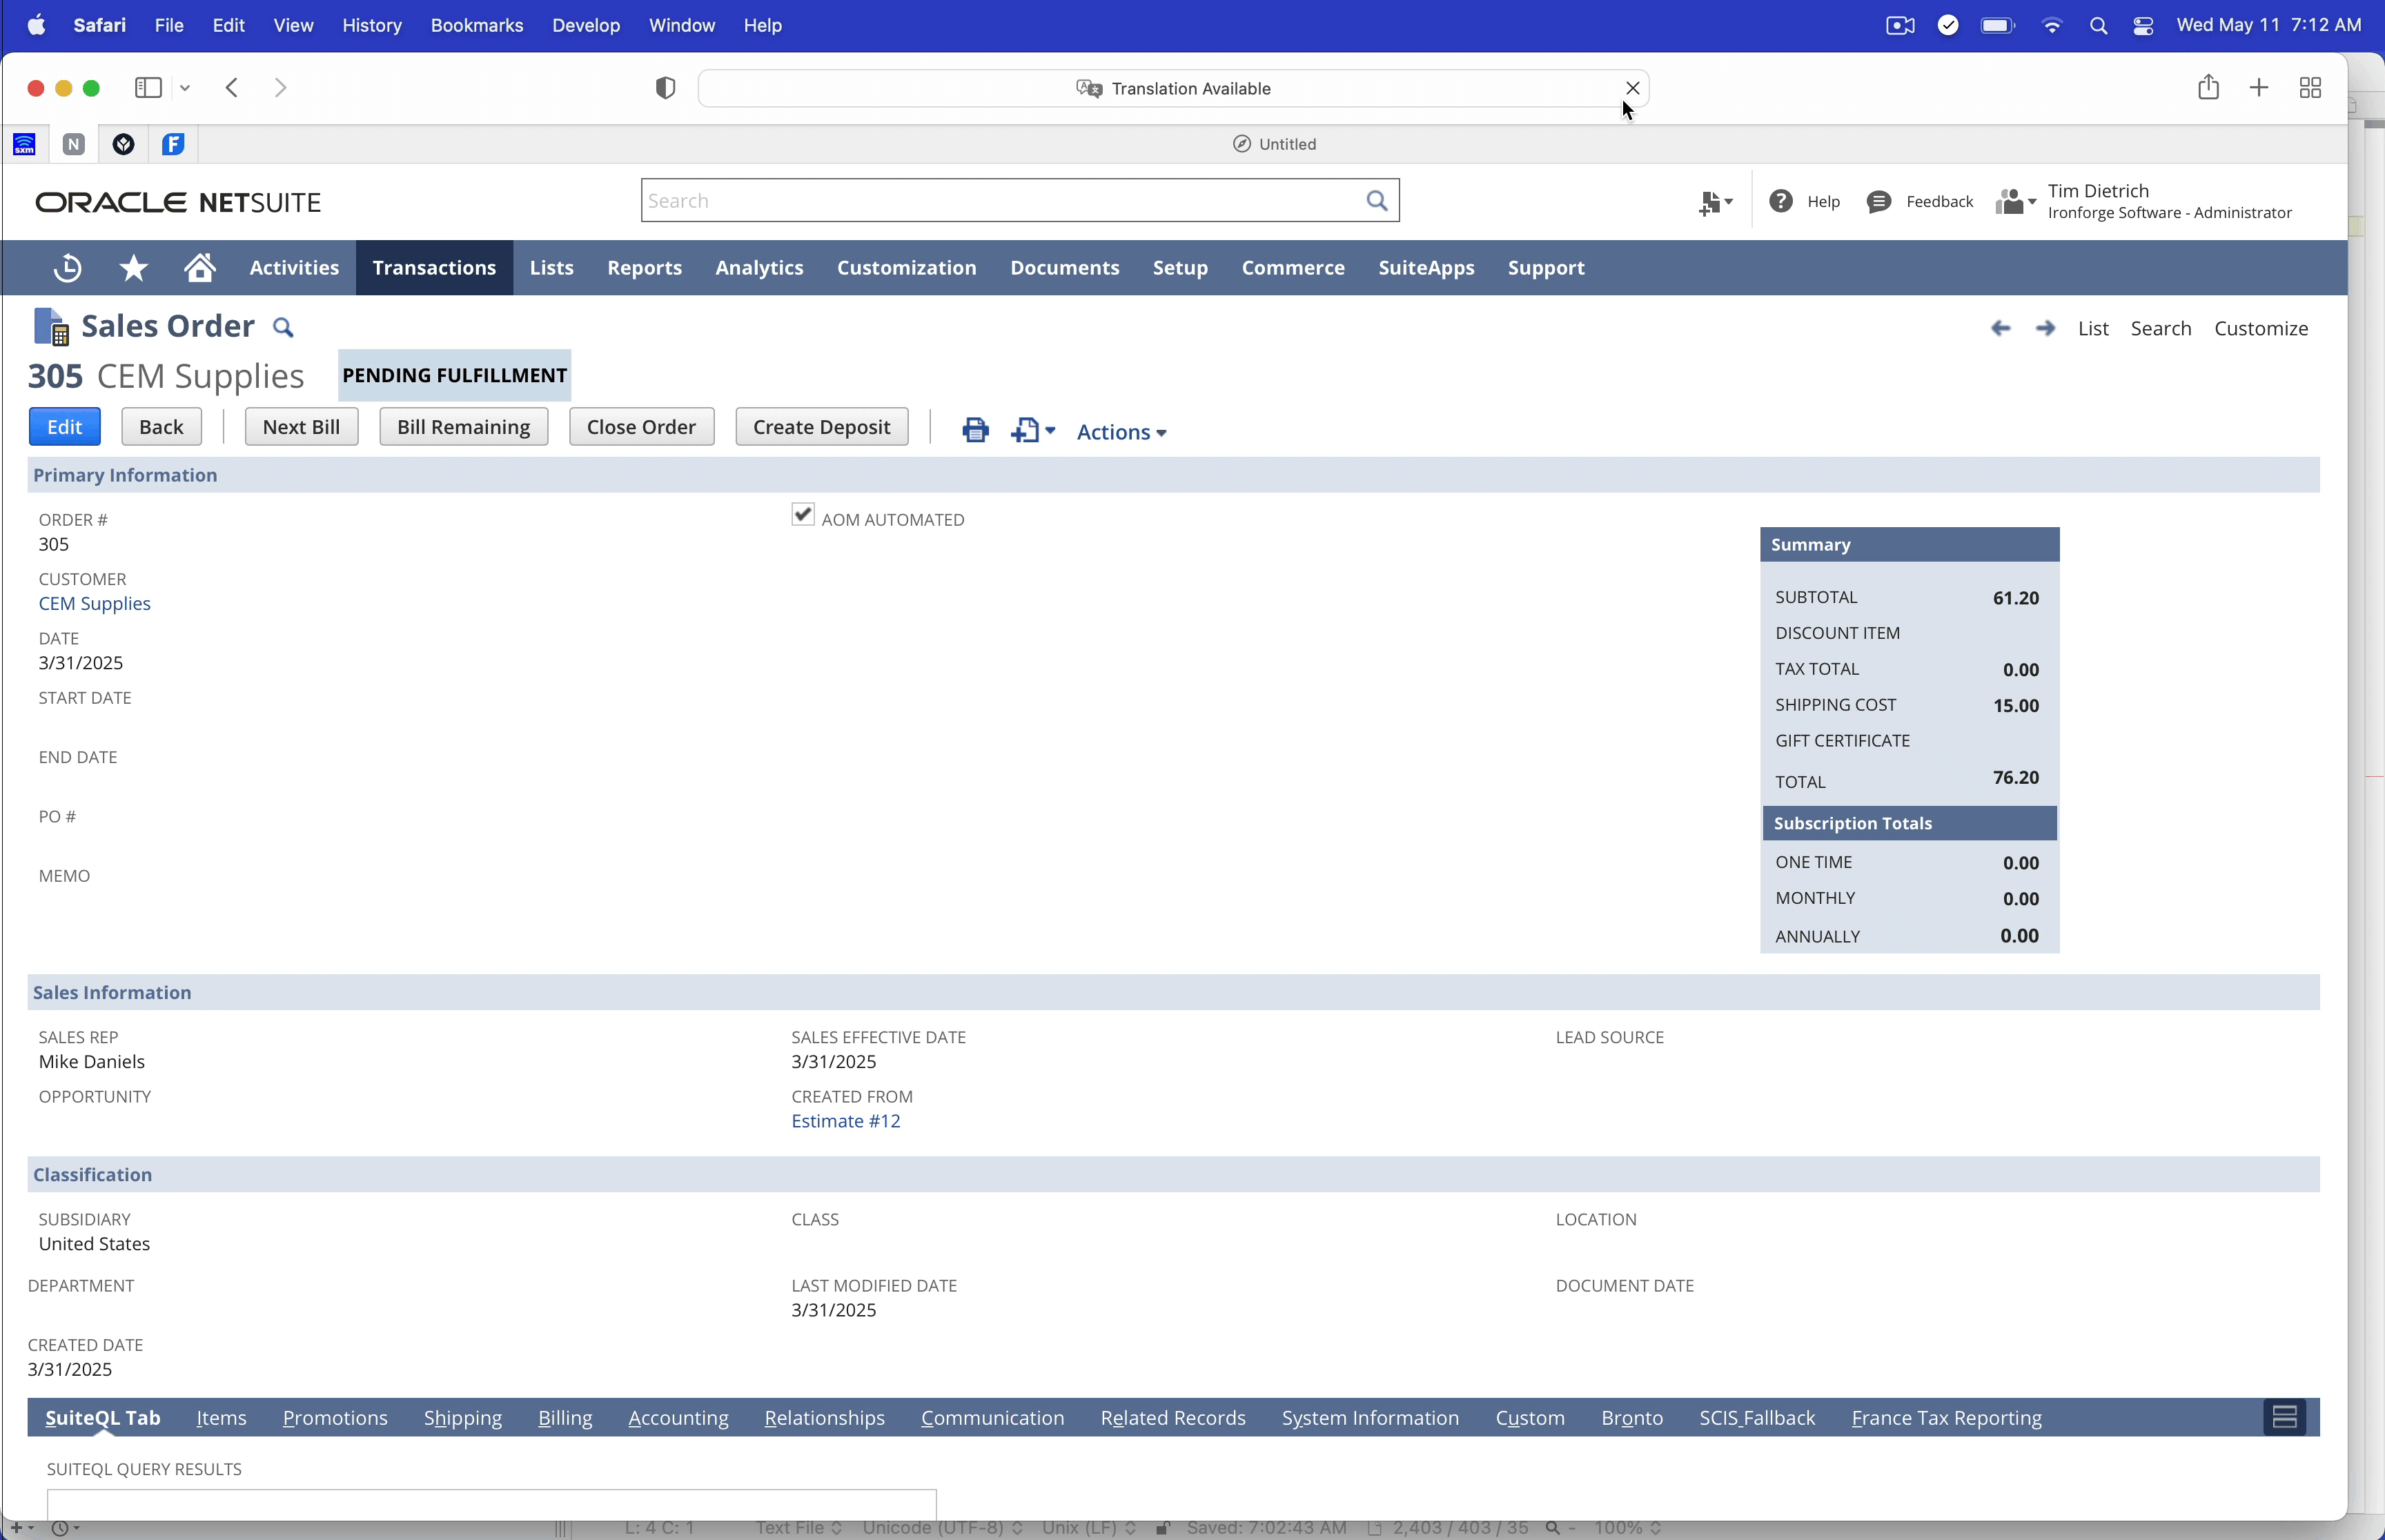Open the CEM Supplies customer link
The width and height of the screenshot is (2385, 1540).
(94, 603)
